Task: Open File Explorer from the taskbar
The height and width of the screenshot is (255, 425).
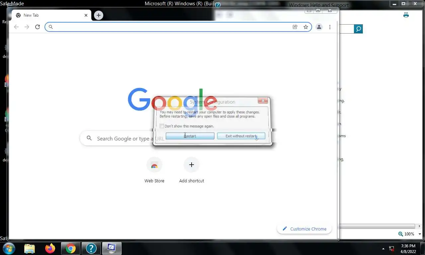Action: (30, 248)
